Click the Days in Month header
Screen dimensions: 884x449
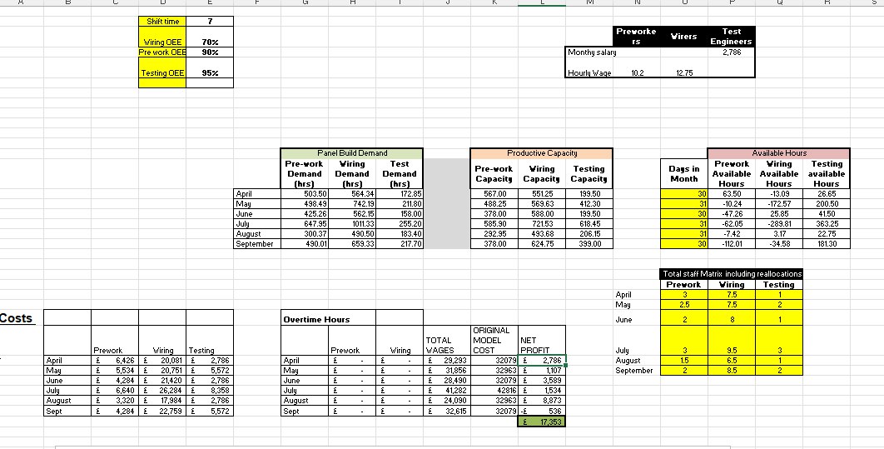(x=684, y=174)
